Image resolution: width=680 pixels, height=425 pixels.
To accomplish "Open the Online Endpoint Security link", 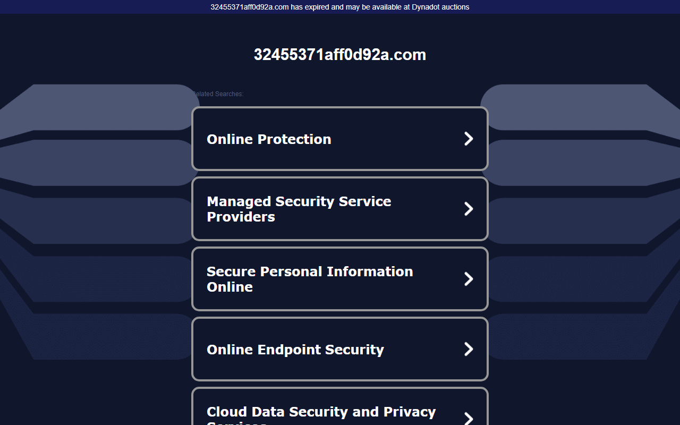I will [x=340, y=349].
